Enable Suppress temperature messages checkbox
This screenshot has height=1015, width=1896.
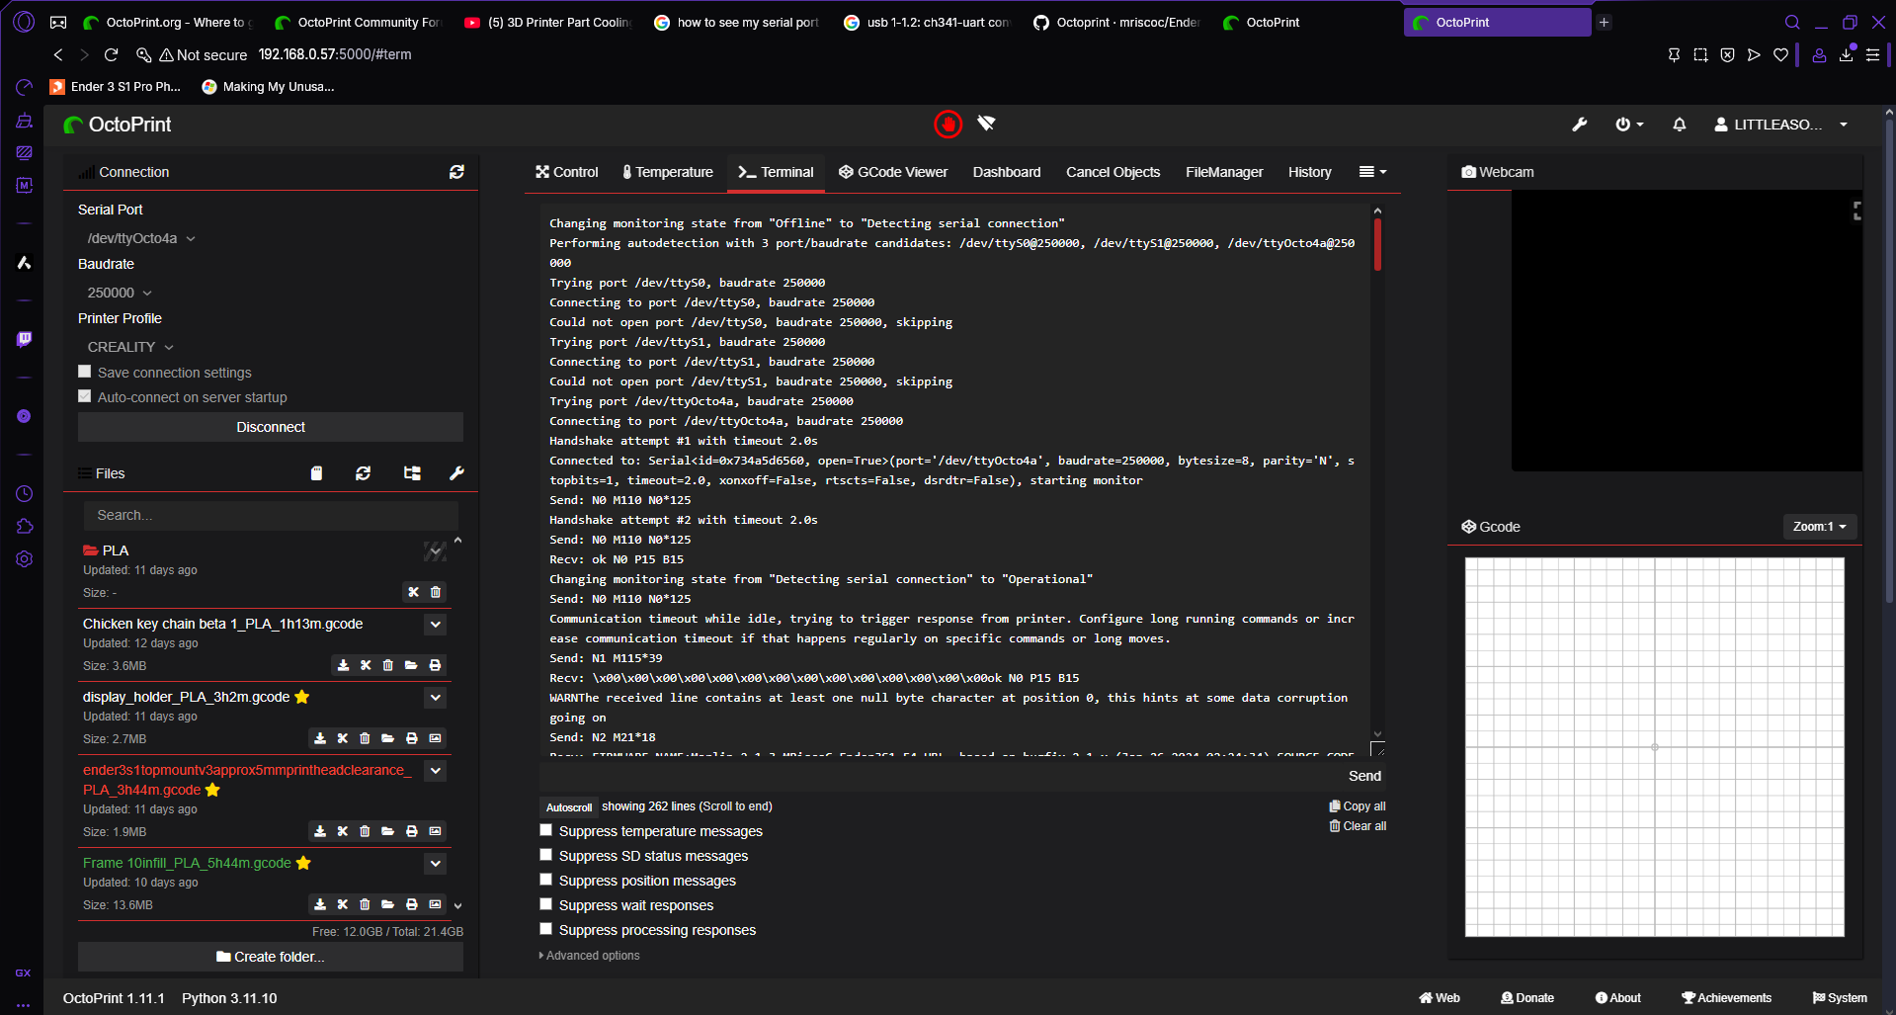coord(546,830)
